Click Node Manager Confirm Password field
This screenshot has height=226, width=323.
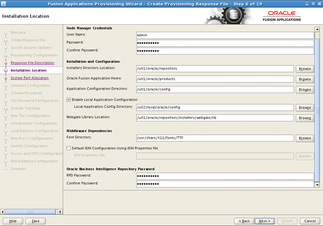225,51
